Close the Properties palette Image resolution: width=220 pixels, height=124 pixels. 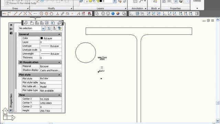[11, 25]
